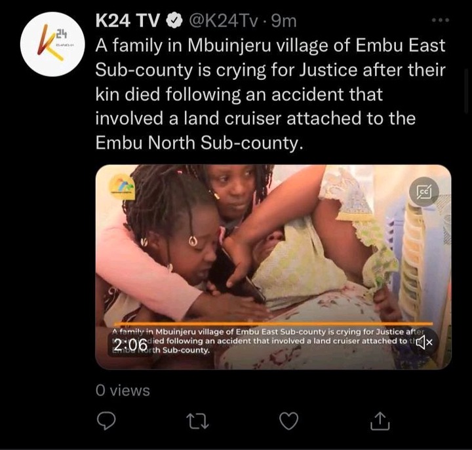Play the video of the grieving family
This screenshot has width=472, height=450.
(x=273, y=267)
